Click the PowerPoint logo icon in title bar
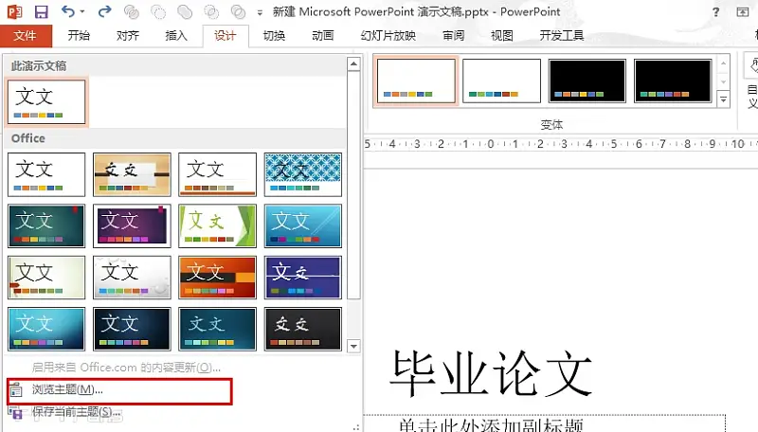Image resolution: width=758 pixels, height=432 pixels. (15, 11)
